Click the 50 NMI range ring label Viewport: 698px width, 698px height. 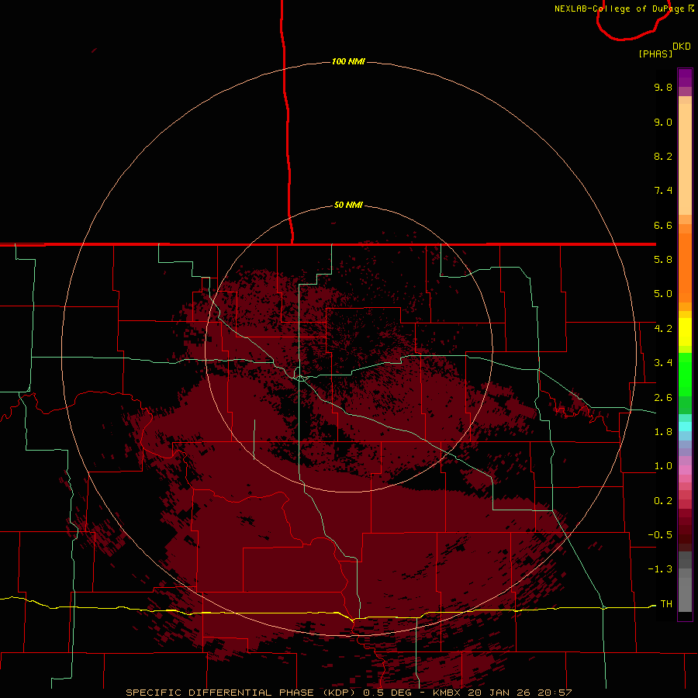click(x=348, y=205)
